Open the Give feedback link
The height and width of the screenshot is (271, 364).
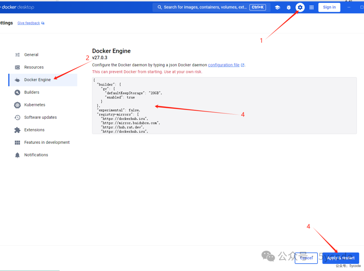click(29, 23)
